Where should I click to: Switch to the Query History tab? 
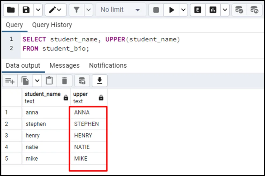coord(52,25)
